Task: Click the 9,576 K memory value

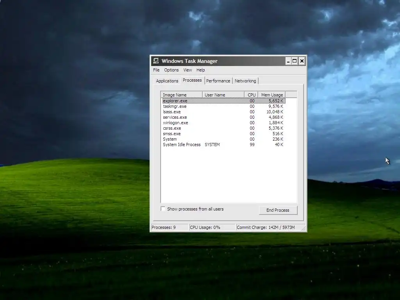Action: (276, 106)
